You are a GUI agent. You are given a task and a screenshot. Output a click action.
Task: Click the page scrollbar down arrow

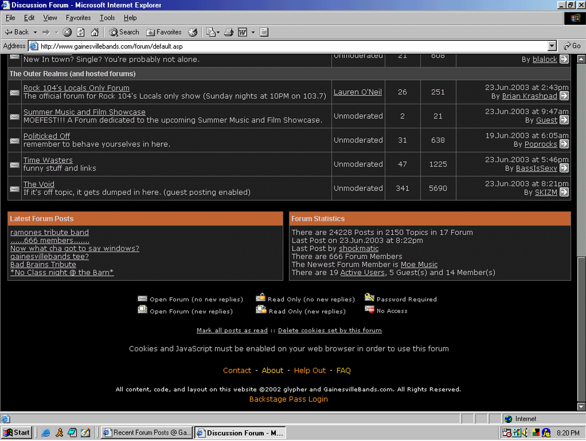pos(581,407)
